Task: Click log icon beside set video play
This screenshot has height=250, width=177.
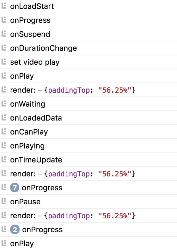Action: click(x=4, y=62)
